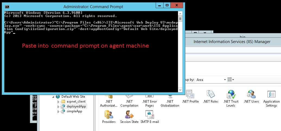The width and height of the screenshot is (281, 131).
Task: Open the Session State feature
Action: (x=129, y=115)
